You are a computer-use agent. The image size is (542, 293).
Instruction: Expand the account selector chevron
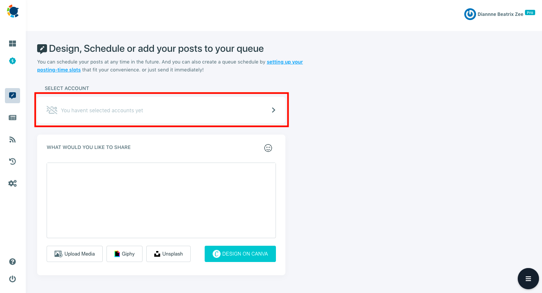tap(273, 110)
